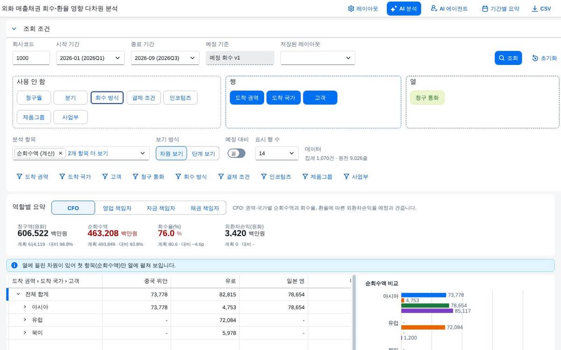Pick the 분기 dimension chip
The height and width of the screenshot is (350, 561).
[71, 98]
